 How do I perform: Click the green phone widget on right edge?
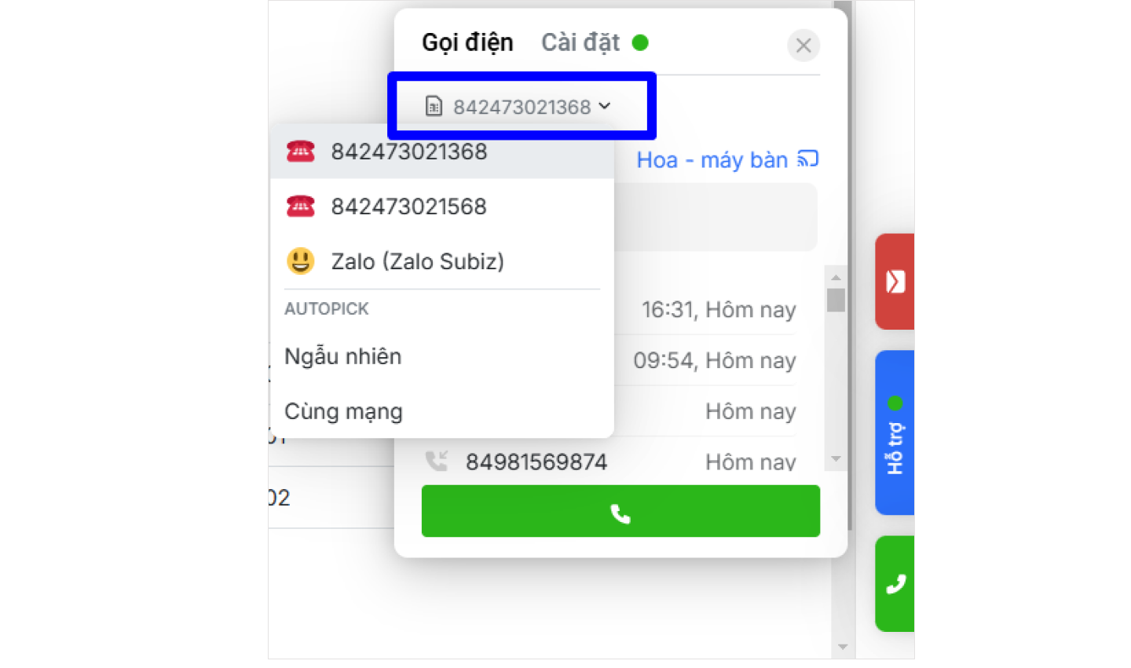[x=895, y=584]
